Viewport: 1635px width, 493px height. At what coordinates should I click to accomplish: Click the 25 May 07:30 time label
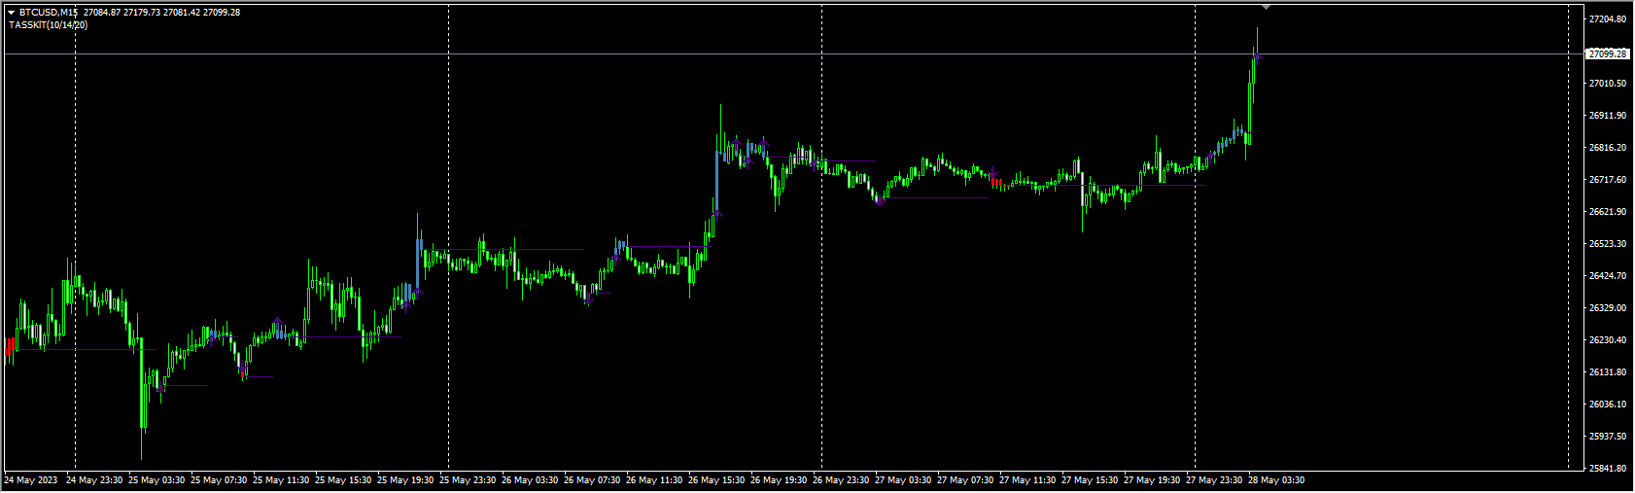(x=219, y=480)
